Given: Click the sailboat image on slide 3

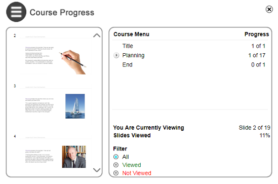Looking at the screenshot, I should coord(75,106).
